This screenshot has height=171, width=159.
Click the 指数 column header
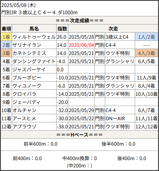click(x=62, y=29)
